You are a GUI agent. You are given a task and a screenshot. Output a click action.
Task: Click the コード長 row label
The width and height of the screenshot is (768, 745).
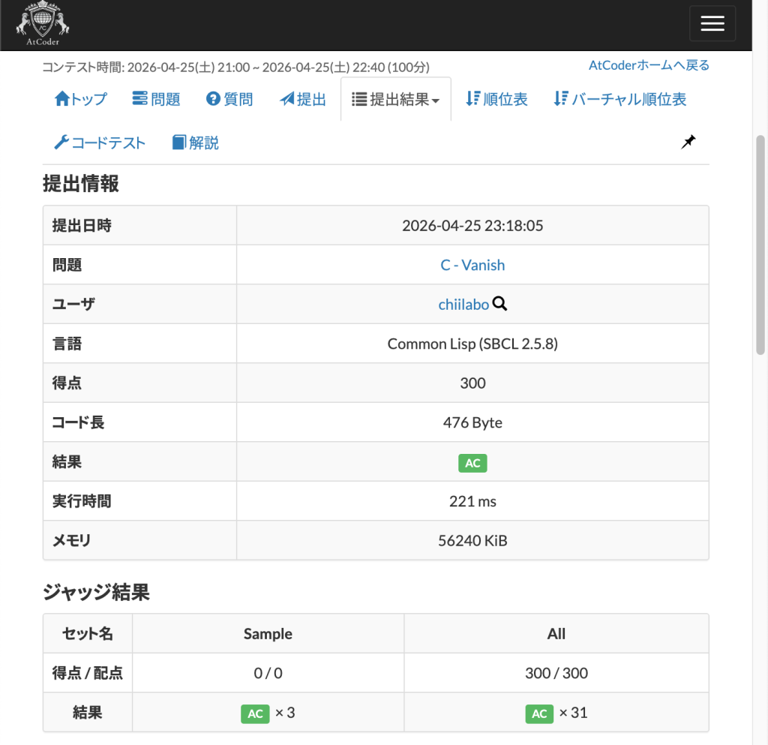pos(78,422)
